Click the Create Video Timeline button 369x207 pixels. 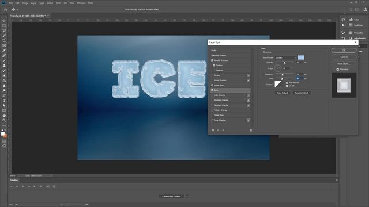pyautogui.click(x=171, y=196)
